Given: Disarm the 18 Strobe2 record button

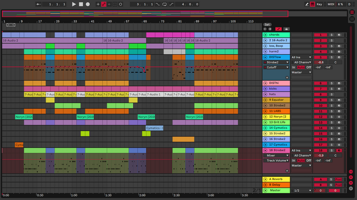Looking at the screenshot, I should 339,150.
